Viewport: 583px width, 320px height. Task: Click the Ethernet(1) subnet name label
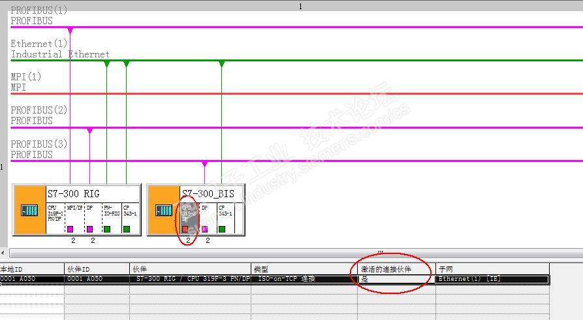point(39,44)
